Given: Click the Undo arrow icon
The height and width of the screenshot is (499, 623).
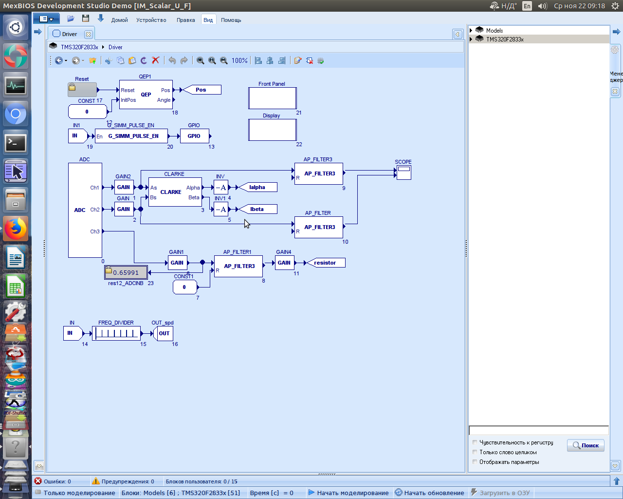Looking at the screenshot, I should point(172,60).
